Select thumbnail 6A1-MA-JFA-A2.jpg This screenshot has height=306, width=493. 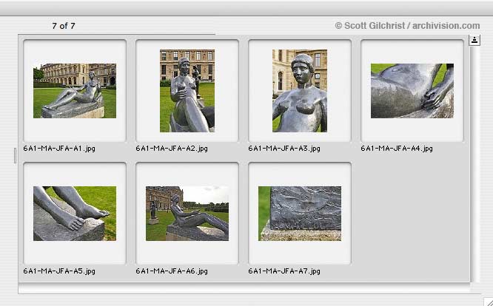[x=187, y=91]
